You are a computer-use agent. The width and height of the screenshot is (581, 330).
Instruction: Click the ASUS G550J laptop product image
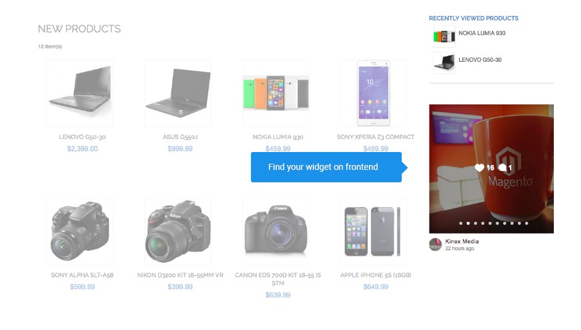(178, 93)
